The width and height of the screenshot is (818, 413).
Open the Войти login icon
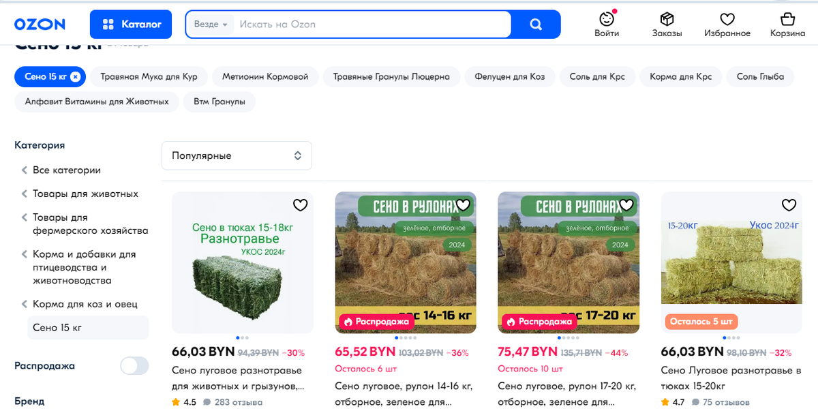(x=607, y=19)
